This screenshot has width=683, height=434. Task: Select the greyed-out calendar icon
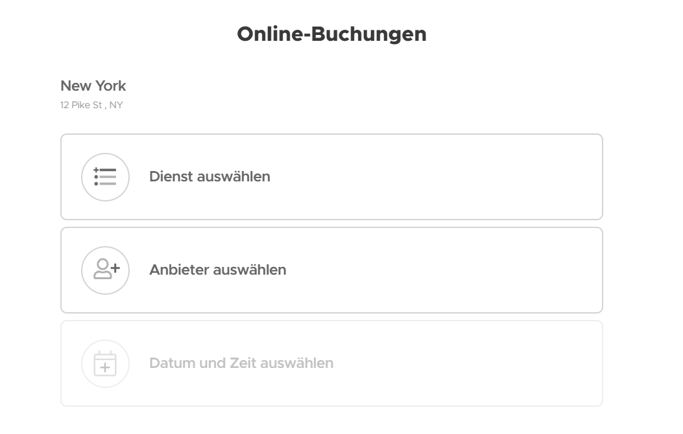105,363
